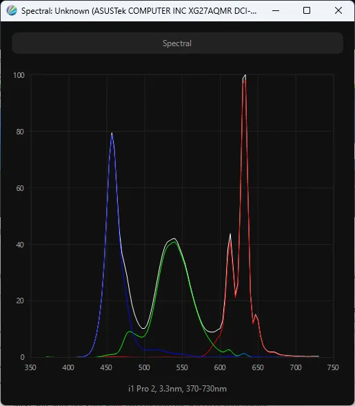Click the blue curve's peak near 455nm
This screenshot has width=355, height=406.
pyautogui.click(x=112, y=134)
